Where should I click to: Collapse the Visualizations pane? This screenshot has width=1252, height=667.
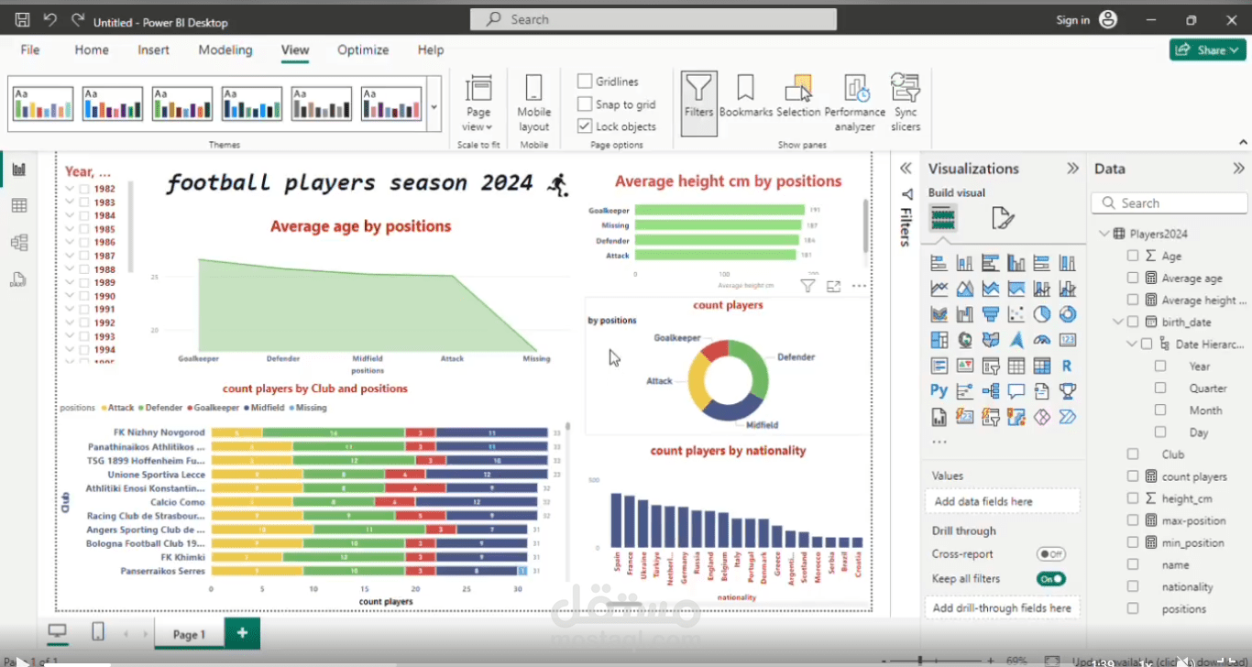tap(1072, 169)
